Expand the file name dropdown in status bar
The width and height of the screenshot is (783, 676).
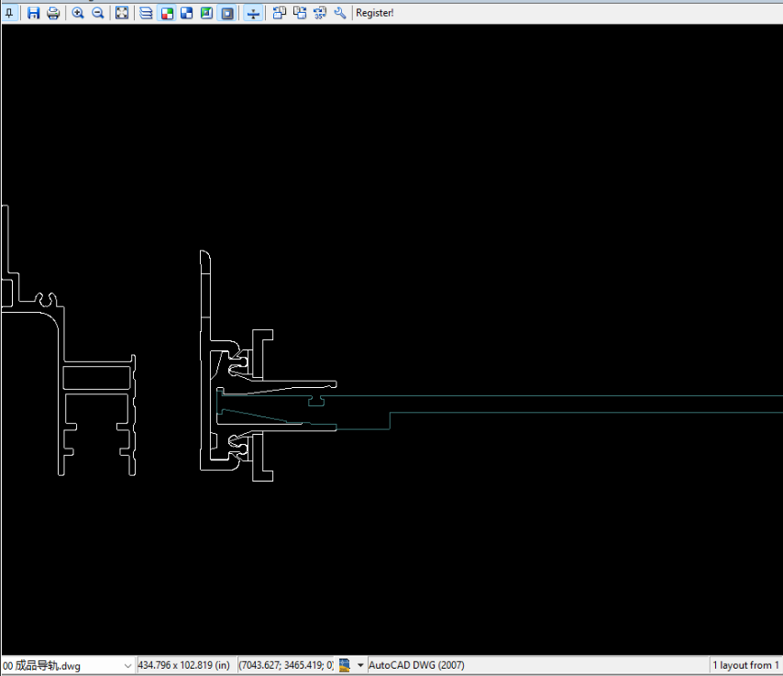click(x=127, y=665)
